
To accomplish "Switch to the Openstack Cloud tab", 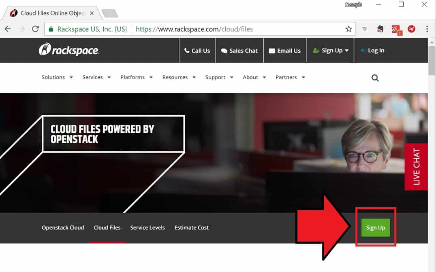I will (x=63, y=227).
